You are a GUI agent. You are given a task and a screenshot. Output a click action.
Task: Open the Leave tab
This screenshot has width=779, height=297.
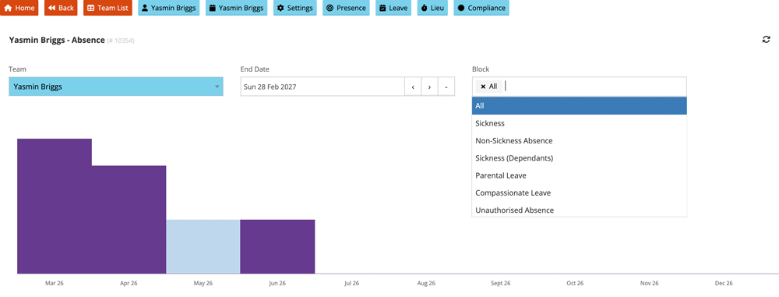(393, 8)
